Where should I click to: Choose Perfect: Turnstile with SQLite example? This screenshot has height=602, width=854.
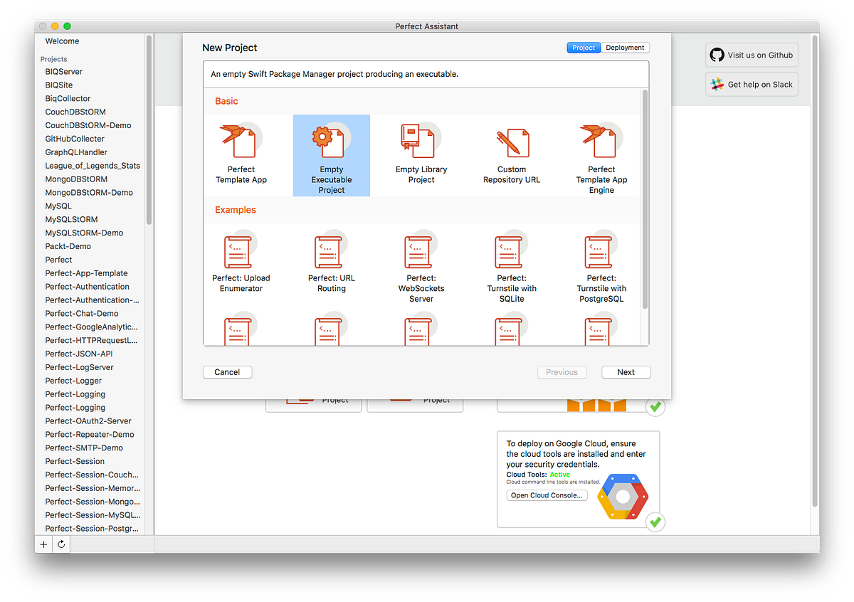[511, 263]
